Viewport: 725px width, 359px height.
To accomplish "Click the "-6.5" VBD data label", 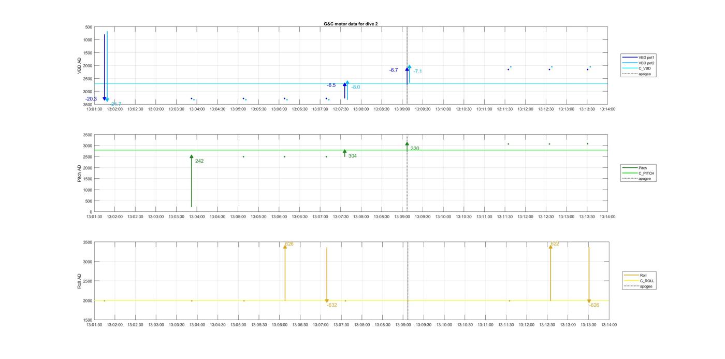I will [x=331, y=85].
